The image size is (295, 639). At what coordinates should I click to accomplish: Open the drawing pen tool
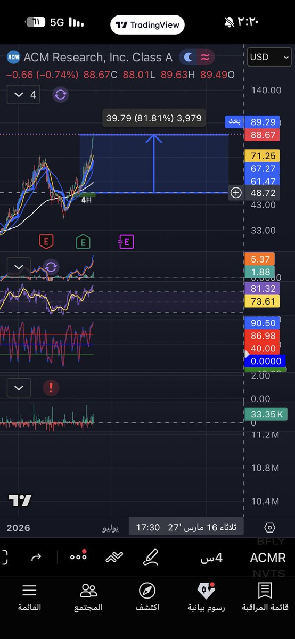pyautogui.click(x=151, y=558)
